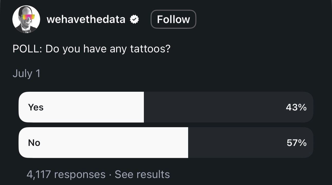
Task: Click the poll question text about tattoos
Action: click(91, 49)
